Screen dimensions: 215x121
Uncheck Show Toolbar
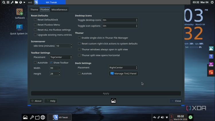click(51, 63)
